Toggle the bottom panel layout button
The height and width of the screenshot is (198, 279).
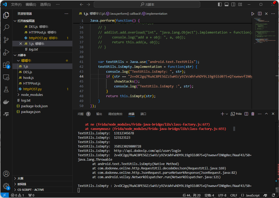(227, 4)
